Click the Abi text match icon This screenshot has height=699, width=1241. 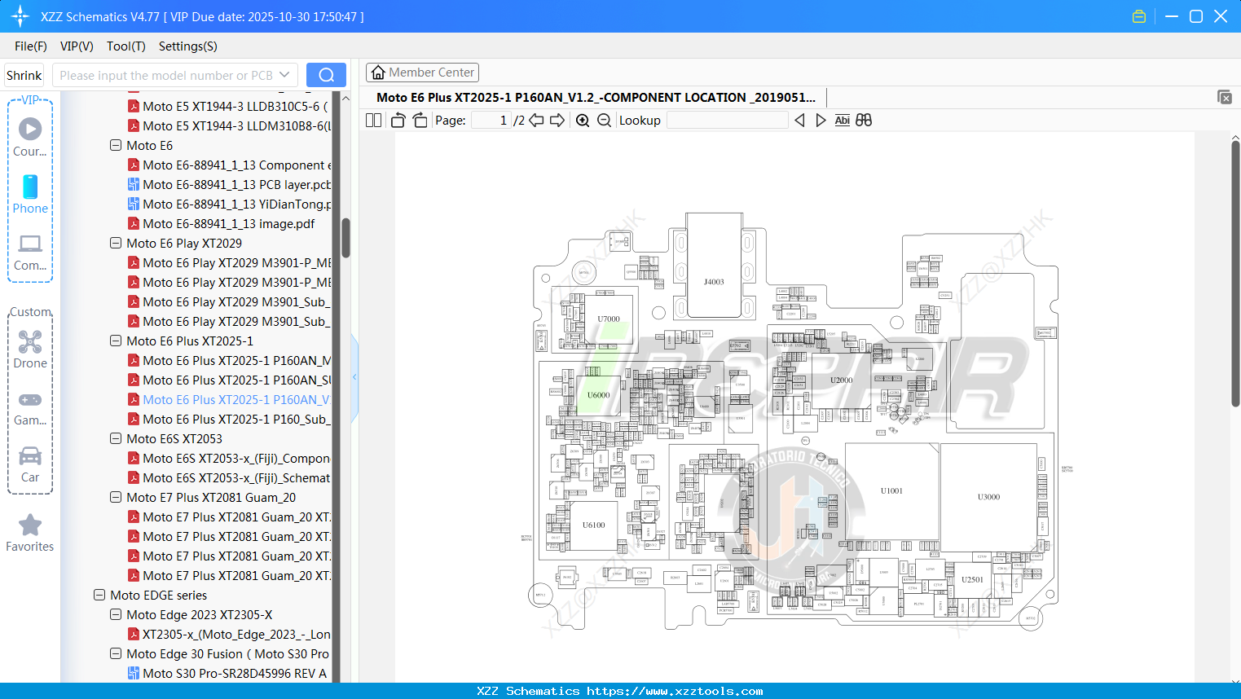click(x=843, y=121)
